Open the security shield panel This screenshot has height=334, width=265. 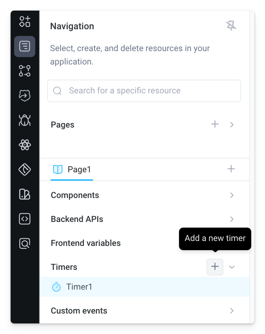[x=24, y=95]
